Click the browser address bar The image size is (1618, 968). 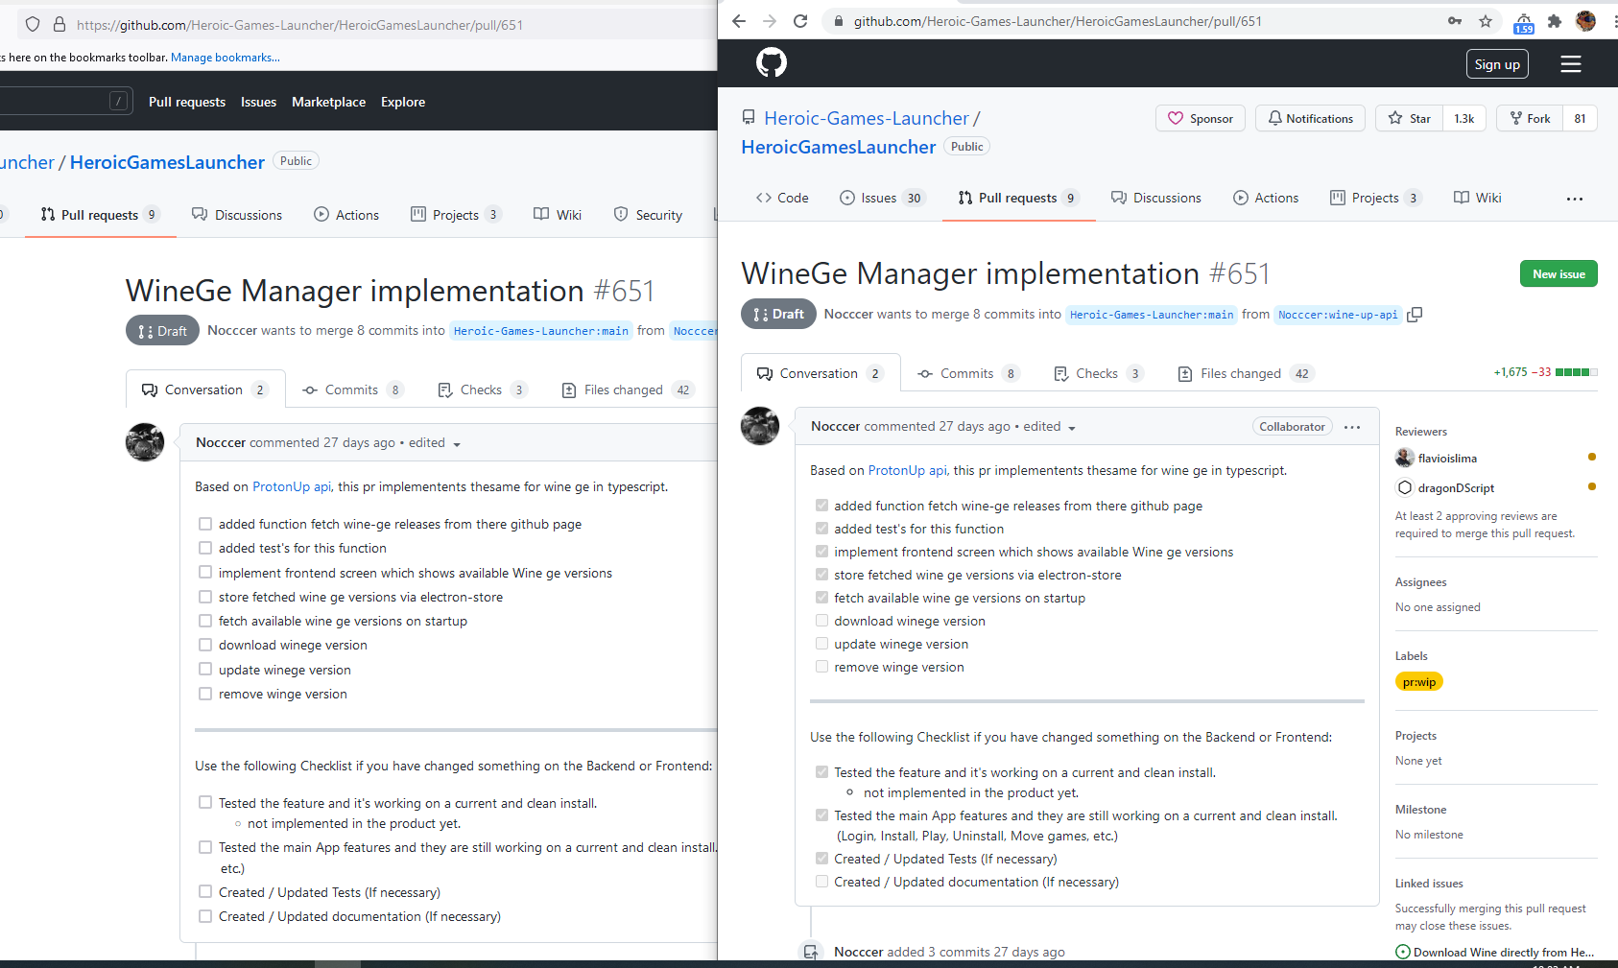coord(1056,20)
